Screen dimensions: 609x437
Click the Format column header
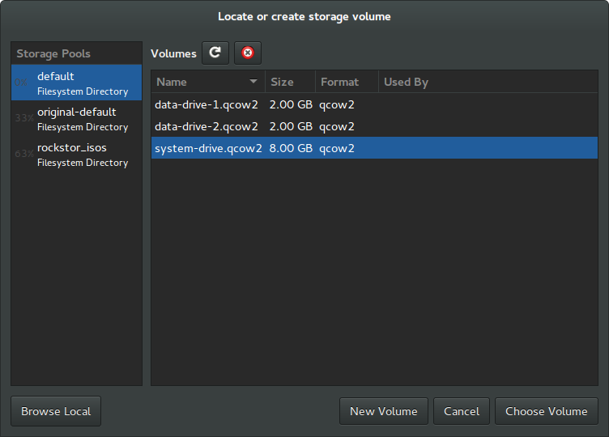[x=347, y=82]
